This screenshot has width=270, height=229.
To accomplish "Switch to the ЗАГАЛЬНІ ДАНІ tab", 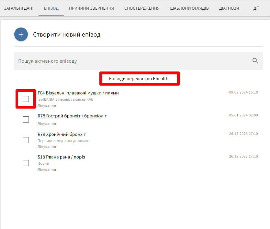I will coord(18,8).
